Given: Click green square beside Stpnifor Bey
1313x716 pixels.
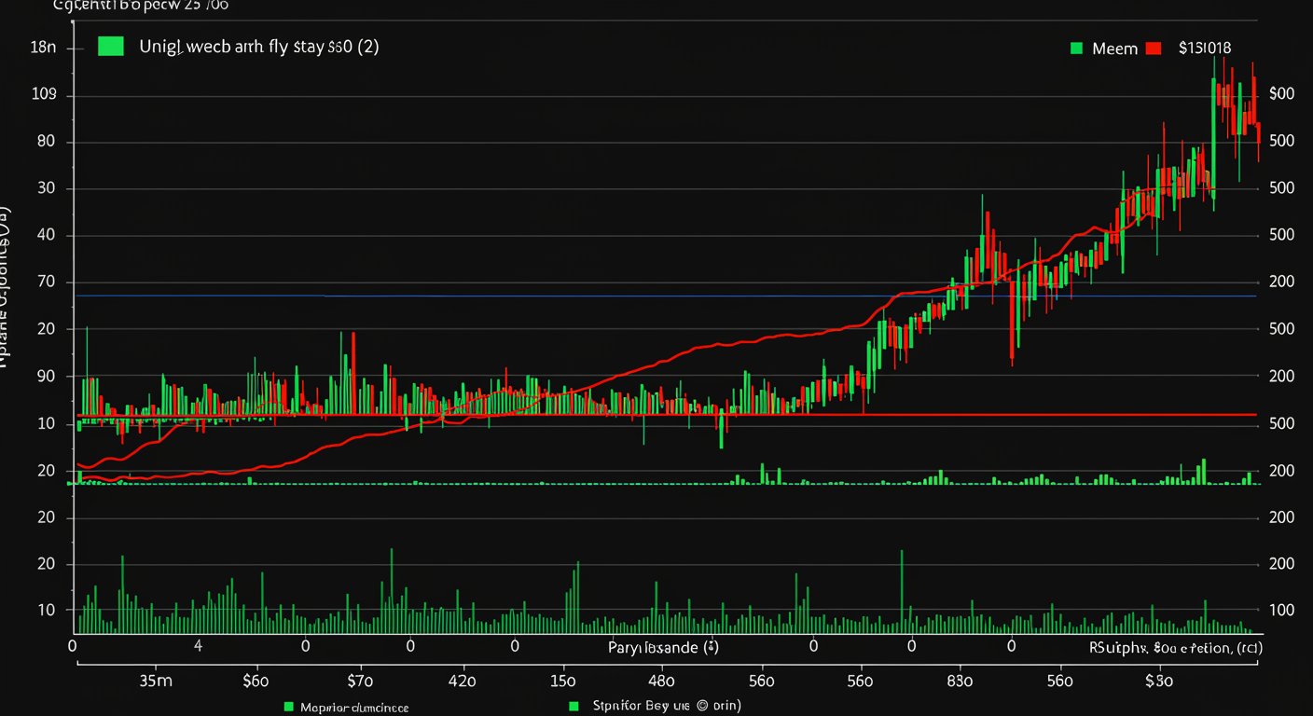Looking at the screenshot, I should [574, 707].
